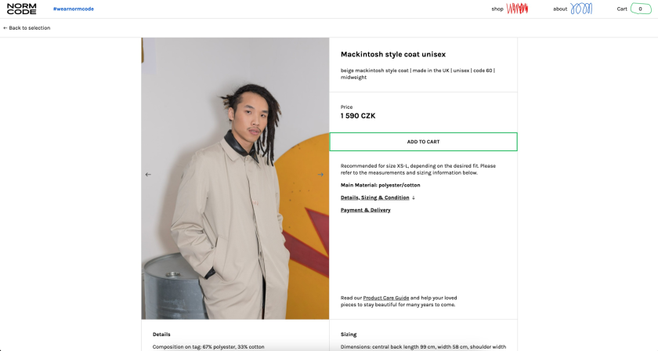Image resolution: width=658 pixels, height=351 pixels.
Task: Click the NORM CODE logo
Action: (x=21, y=9)
